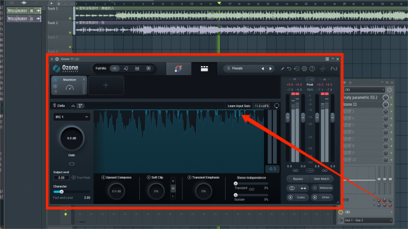Select Soft Clip Low mode
This screenshot has height=229, width=408.
point(173,196)
